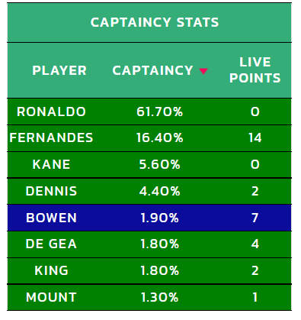
Task: Click Bowen's 7 live points cell
Action: click(255, 218)
